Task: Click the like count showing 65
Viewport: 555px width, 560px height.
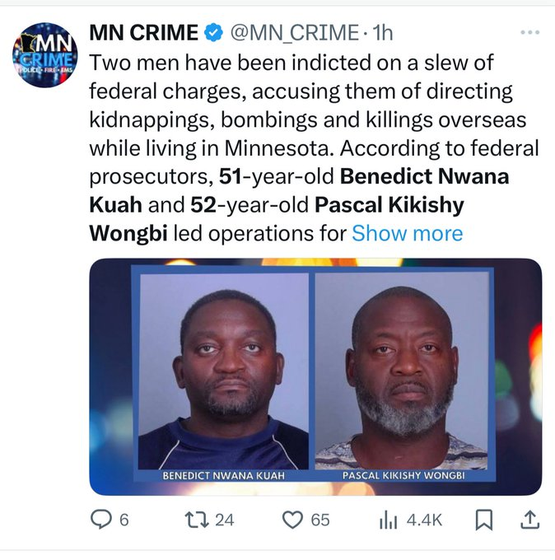Action: tap(320, 520)
